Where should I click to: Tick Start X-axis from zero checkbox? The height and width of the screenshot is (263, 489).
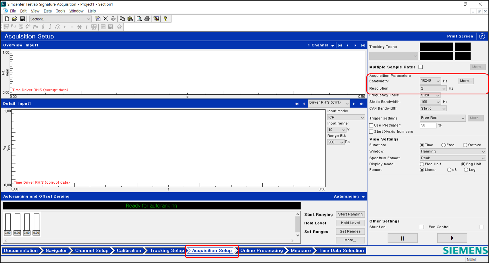coord(371,131)
